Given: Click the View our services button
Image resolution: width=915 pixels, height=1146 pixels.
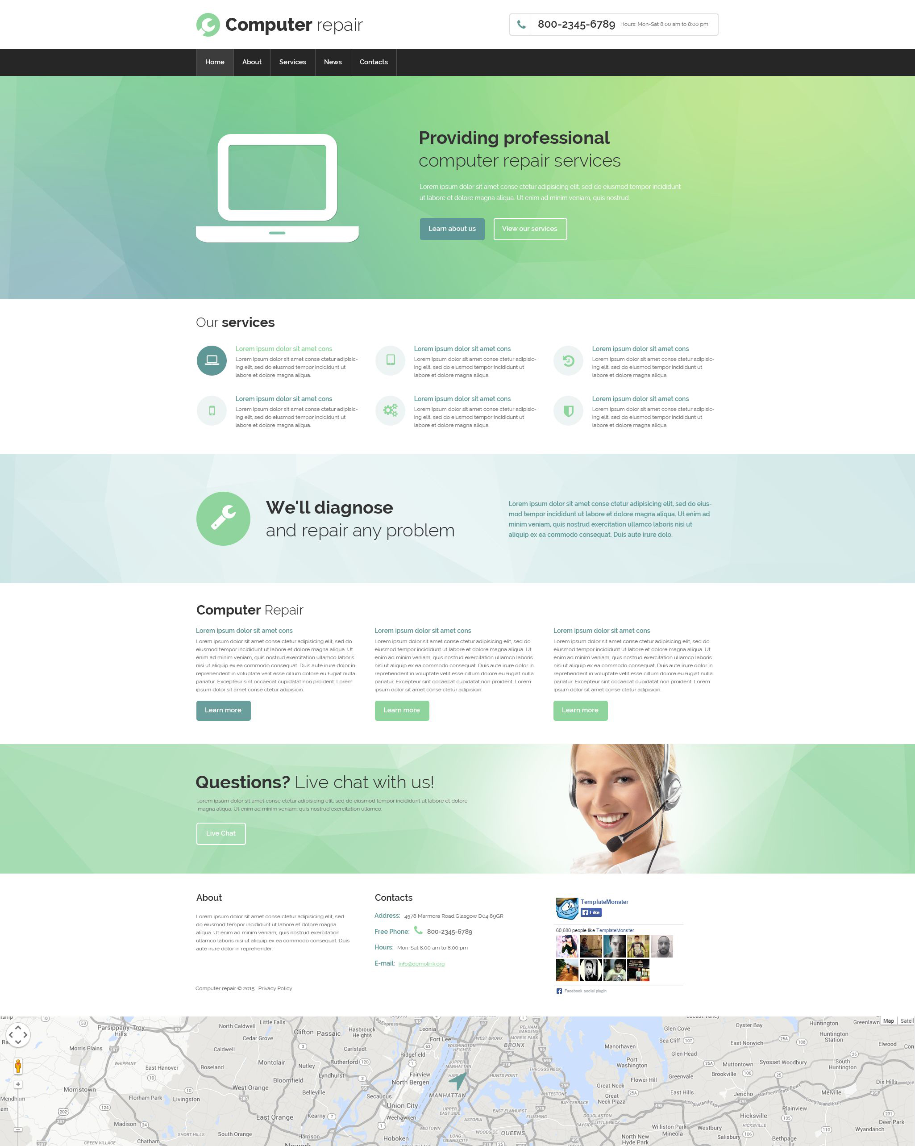Looking at the screenshot, I should 529,229.
